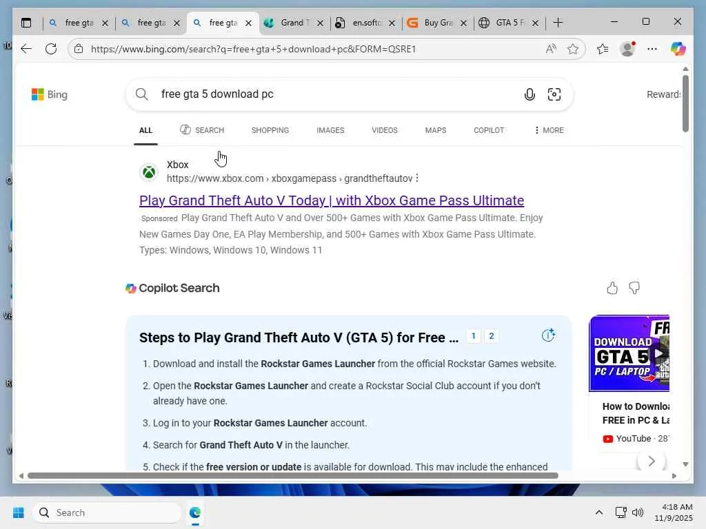
Task: Select the VIDEOS results tab
Action: coord(385,130)
